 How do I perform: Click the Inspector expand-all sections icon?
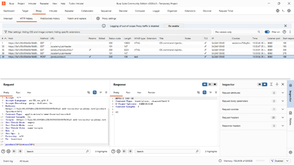click(x=271, y=84)
